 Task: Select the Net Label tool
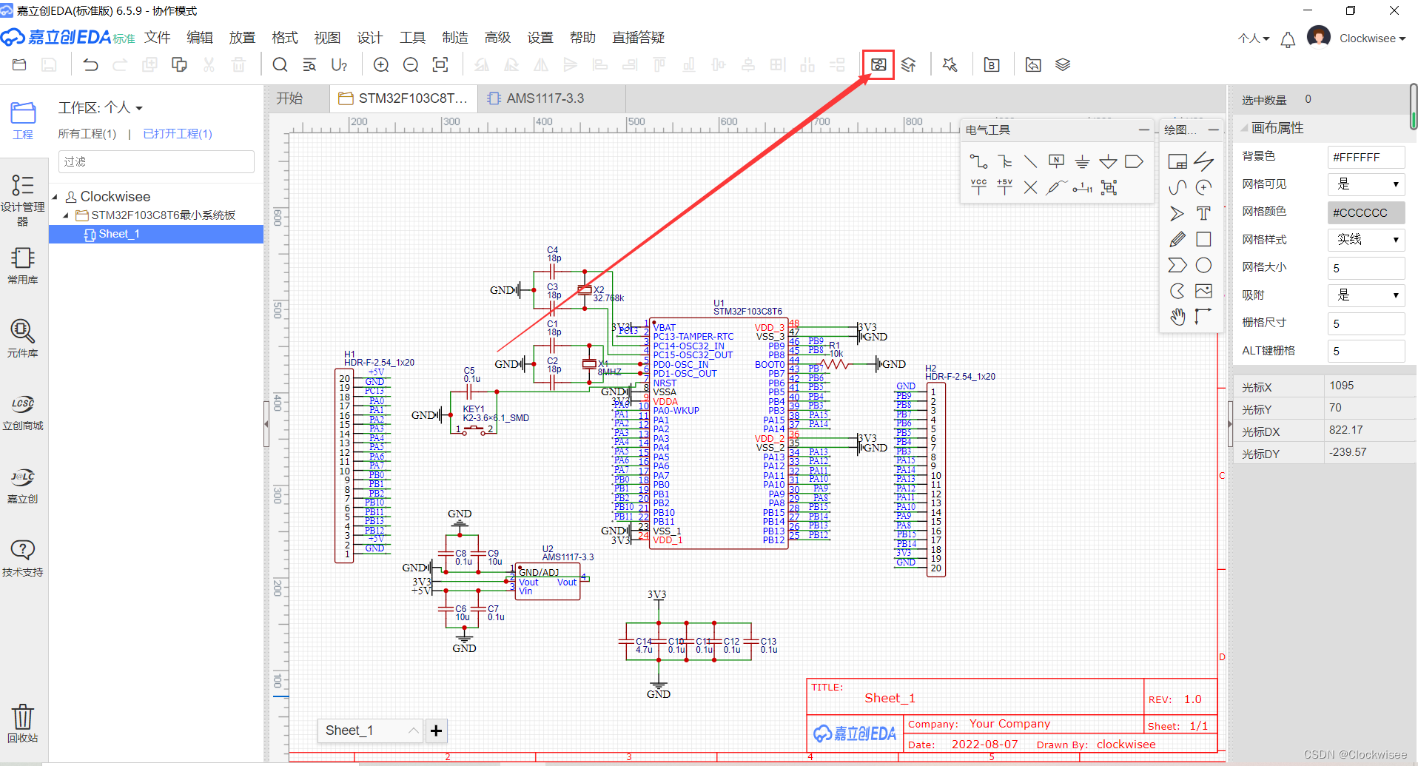pos(1056,161)
